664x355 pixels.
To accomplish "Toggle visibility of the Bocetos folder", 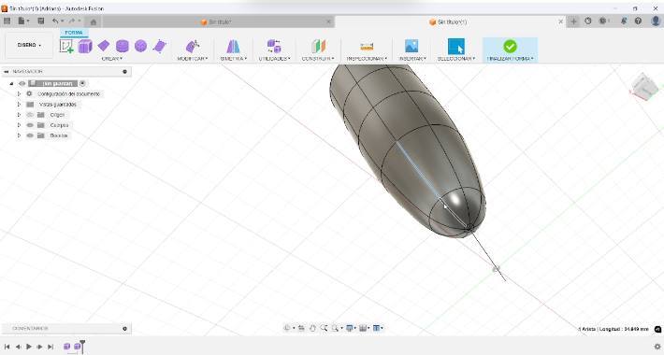I will point(30,135).
